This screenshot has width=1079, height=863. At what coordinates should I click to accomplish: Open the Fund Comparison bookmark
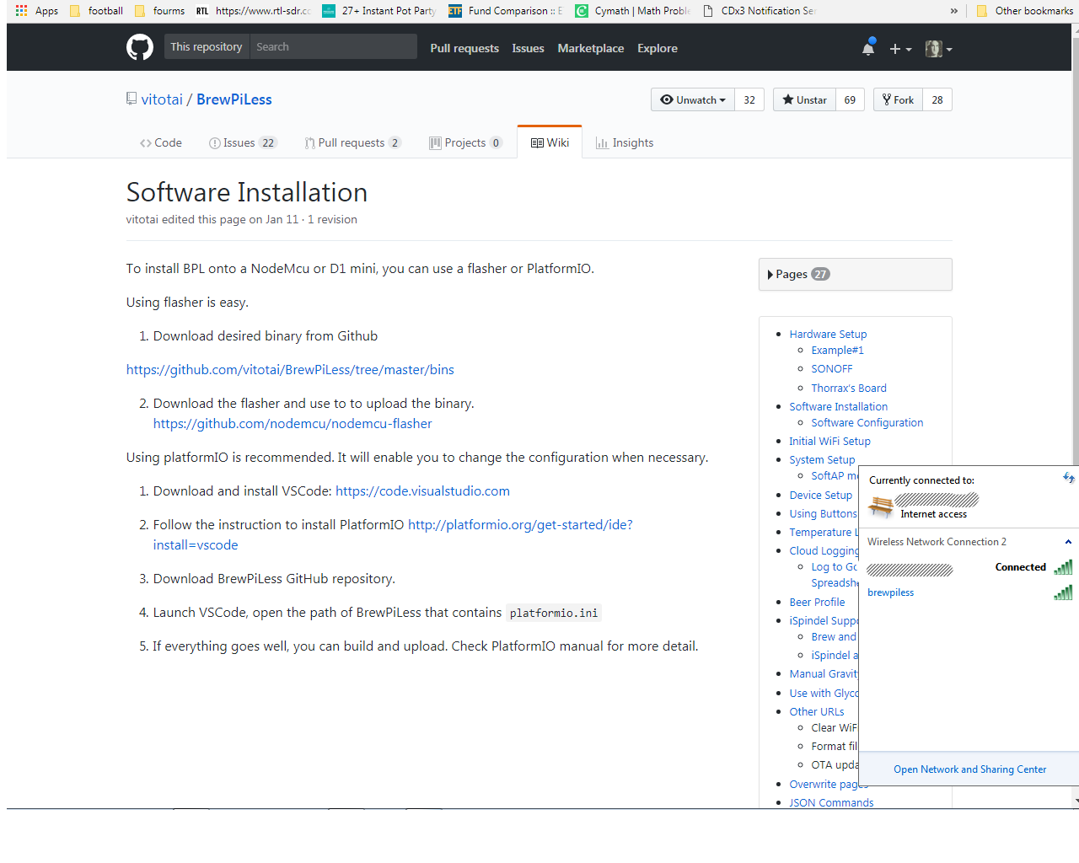[506, 11]
